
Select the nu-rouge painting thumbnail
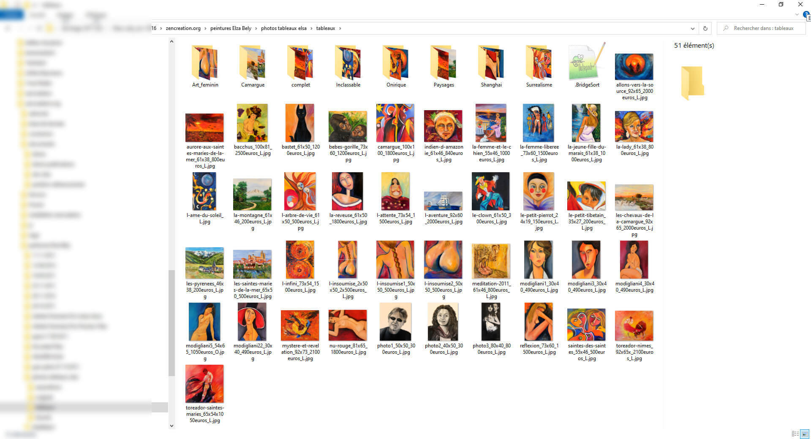[x=348, y=325]
